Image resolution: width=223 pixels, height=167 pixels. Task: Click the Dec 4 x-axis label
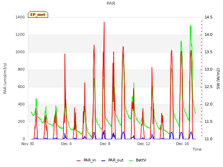(66, 144)
